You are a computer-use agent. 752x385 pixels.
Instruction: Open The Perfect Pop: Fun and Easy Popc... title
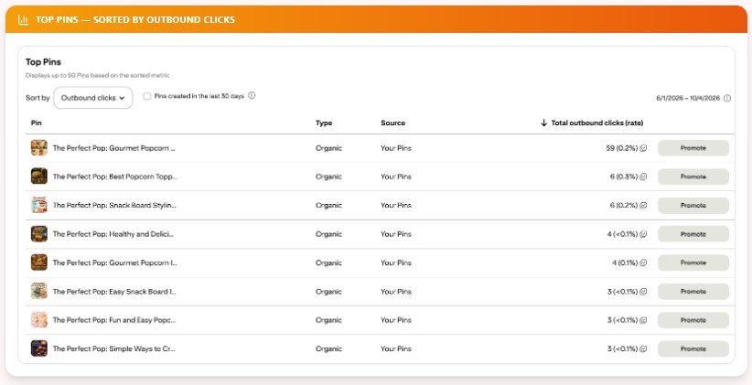click(114, 320)
